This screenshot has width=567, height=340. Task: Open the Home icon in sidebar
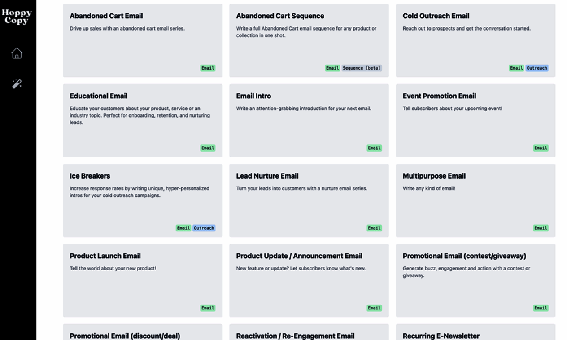click(17, 53)
